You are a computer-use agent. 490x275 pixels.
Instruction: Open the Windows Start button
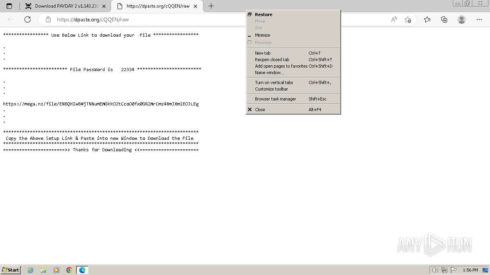[11, 270]
